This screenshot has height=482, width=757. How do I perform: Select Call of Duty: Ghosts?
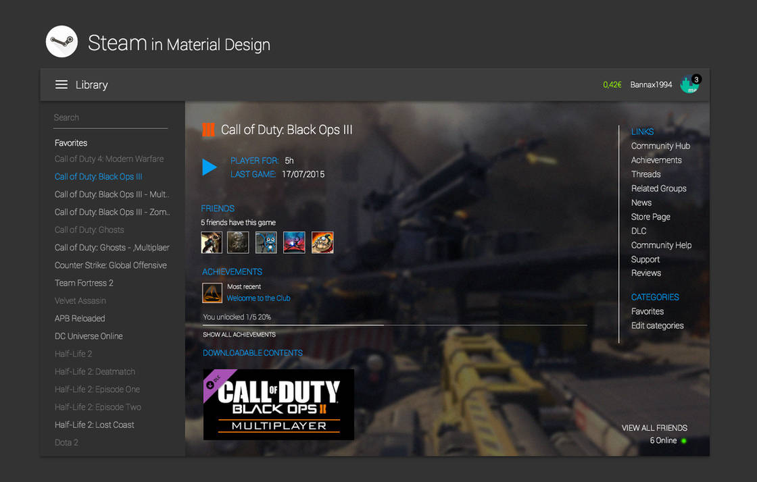89,230
